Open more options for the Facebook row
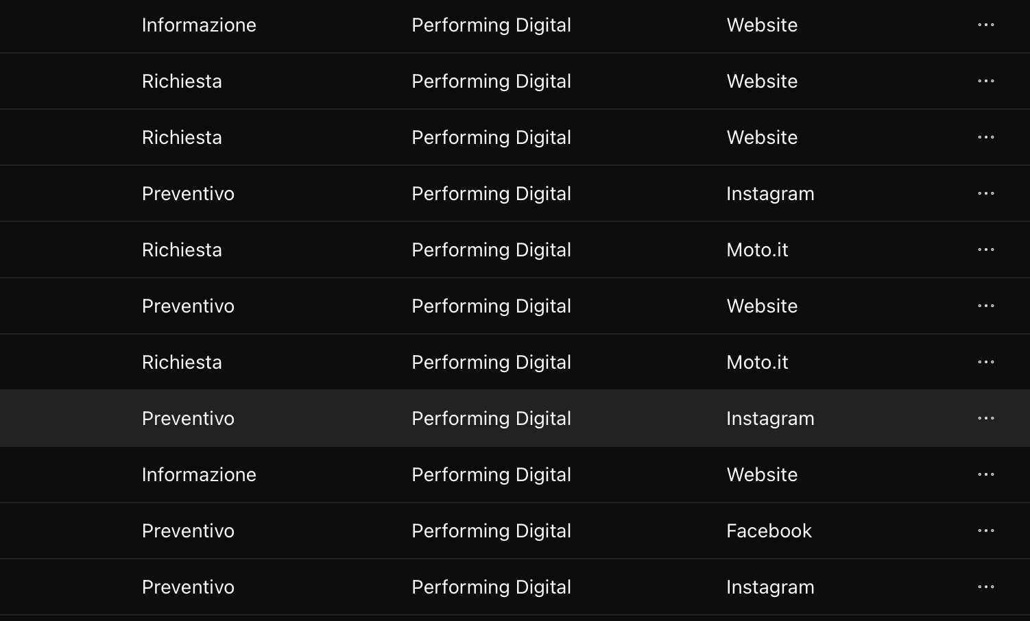Viewport: 1030px width, 621px height. (985, 531)
